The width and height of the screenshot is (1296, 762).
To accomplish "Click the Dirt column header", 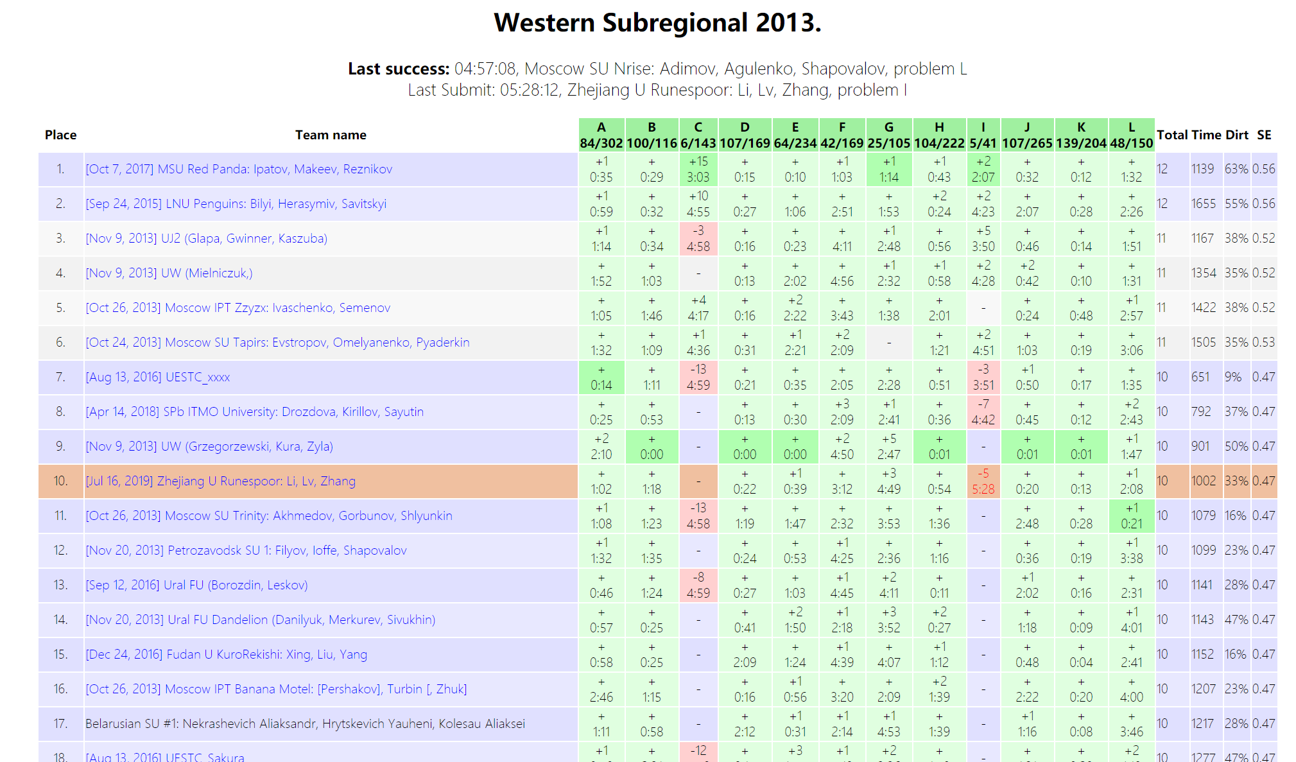I will pos(1236,135).
